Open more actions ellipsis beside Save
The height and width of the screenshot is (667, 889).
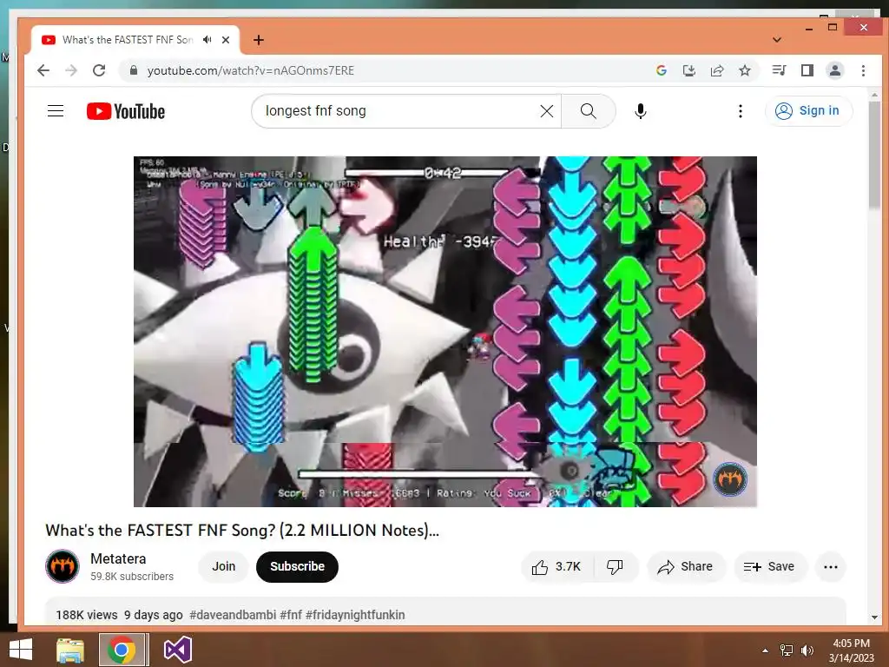click(x=831, y=566)
